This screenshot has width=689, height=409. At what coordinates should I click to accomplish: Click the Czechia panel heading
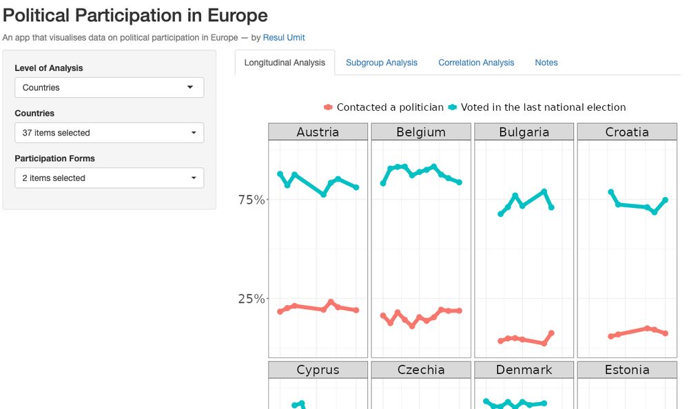tap(421, 370)
